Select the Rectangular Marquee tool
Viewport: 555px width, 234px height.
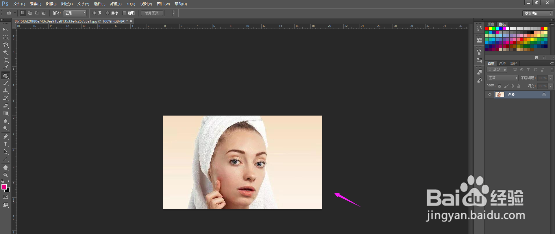pyautogui.click(x=5, y=37)
